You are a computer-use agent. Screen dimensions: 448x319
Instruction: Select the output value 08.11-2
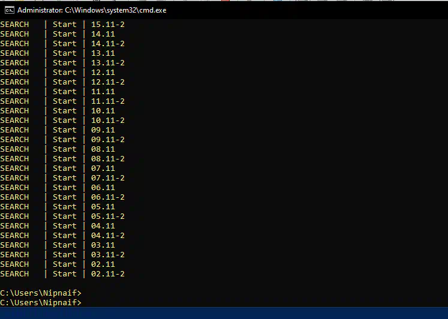pos(108,159)
